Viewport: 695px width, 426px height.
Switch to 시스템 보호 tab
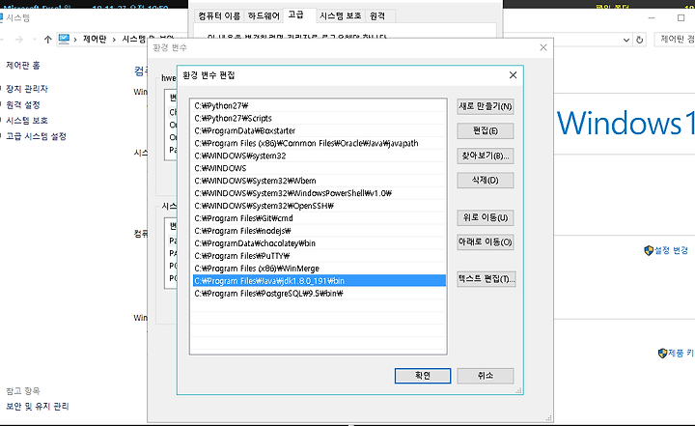[341, 16]
